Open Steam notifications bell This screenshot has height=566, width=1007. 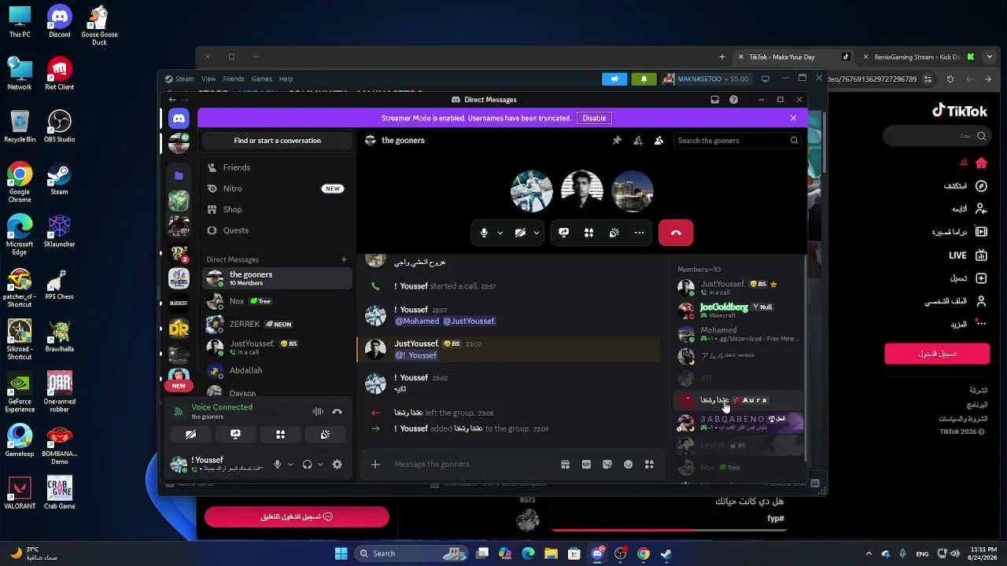644,79
